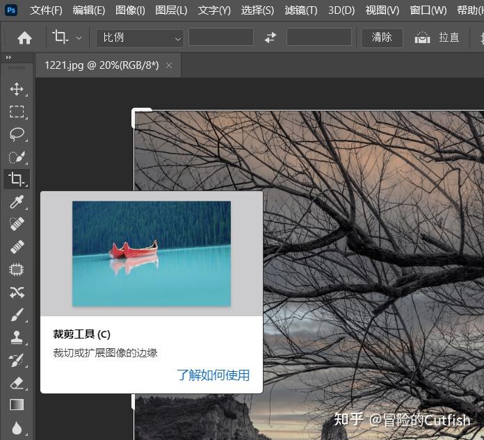Select the History Brush tool
The width and height of the screenshot is (484, 440).
(x=17, y=360)
